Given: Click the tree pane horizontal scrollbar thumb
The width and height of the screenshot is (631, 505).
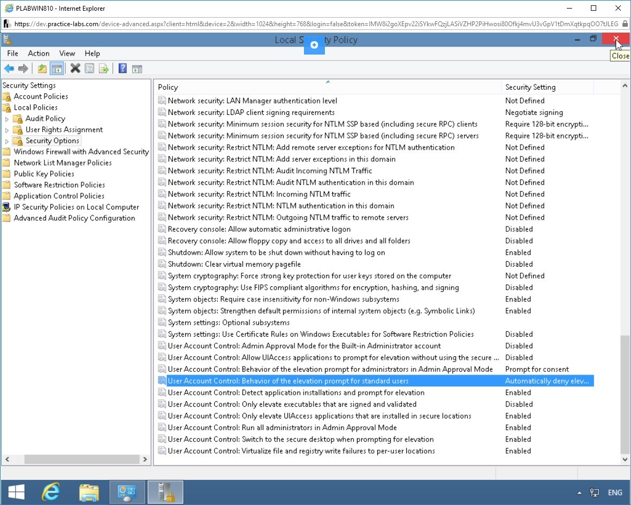Looking at the screenshot, I should pos(82,459).
